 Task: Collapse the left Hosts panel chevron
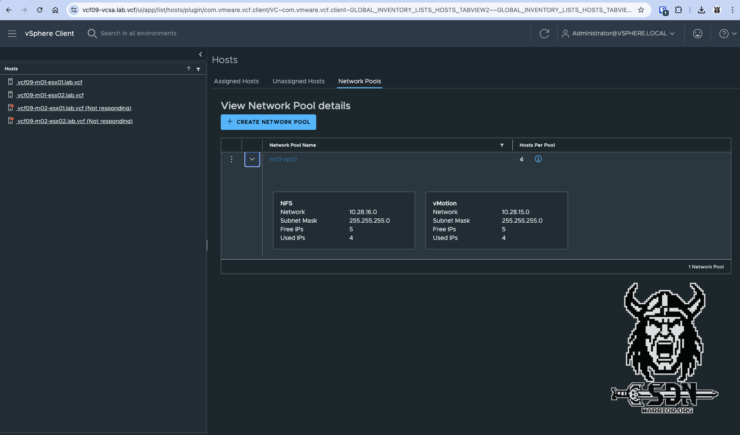(x=200, y=54)
